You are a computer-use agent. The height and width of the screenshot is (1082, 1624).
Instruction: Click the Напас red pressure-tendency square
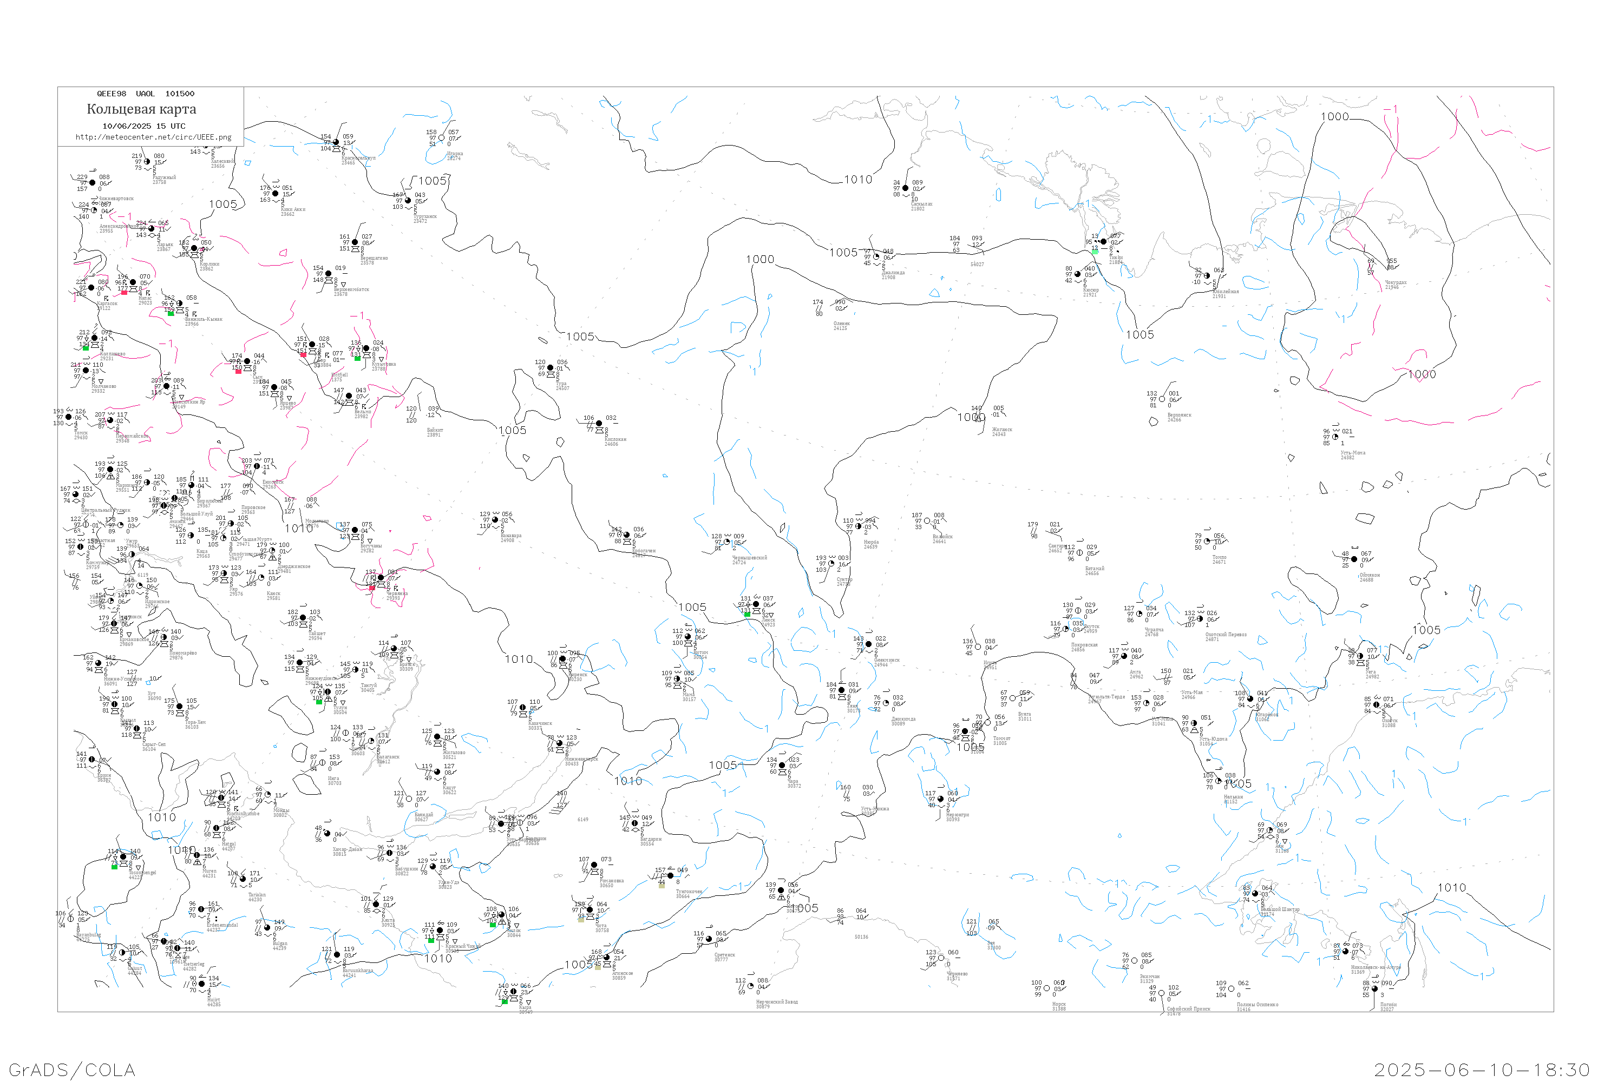125,293
